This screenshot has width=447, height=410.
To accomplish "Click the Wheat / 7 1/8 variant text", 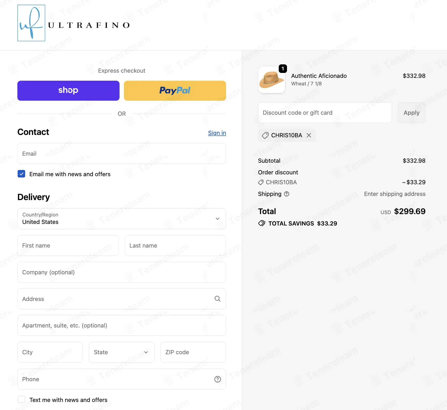I will tap(306, 84).
